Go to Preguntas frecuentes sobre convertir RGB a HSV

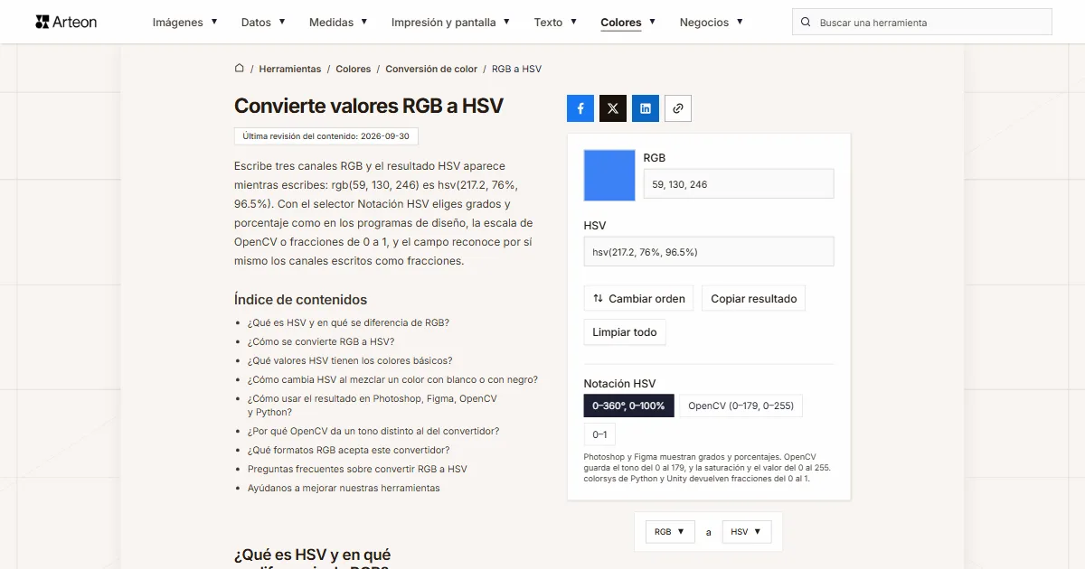pyautogui.click(x=357, y=469)
